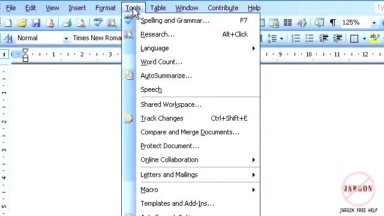This screenshot has height=216, width=384.
Task: Decrease the paragraph indent
Action: (323, 38)
